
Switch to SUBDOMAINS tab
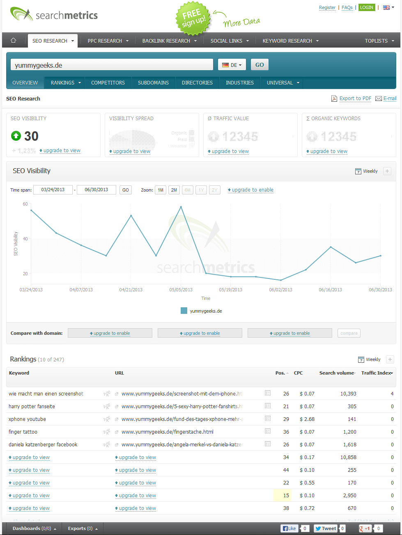153,83
